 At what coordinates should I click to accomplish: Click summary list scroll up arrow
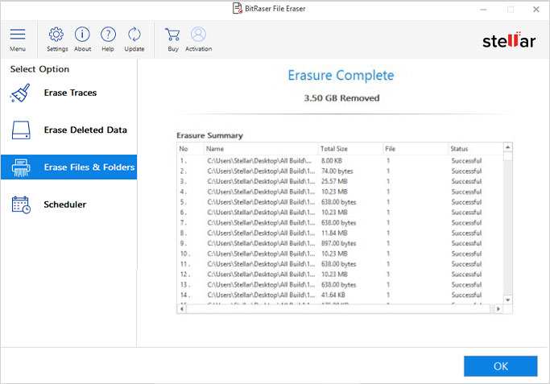[x=507, y=147]
